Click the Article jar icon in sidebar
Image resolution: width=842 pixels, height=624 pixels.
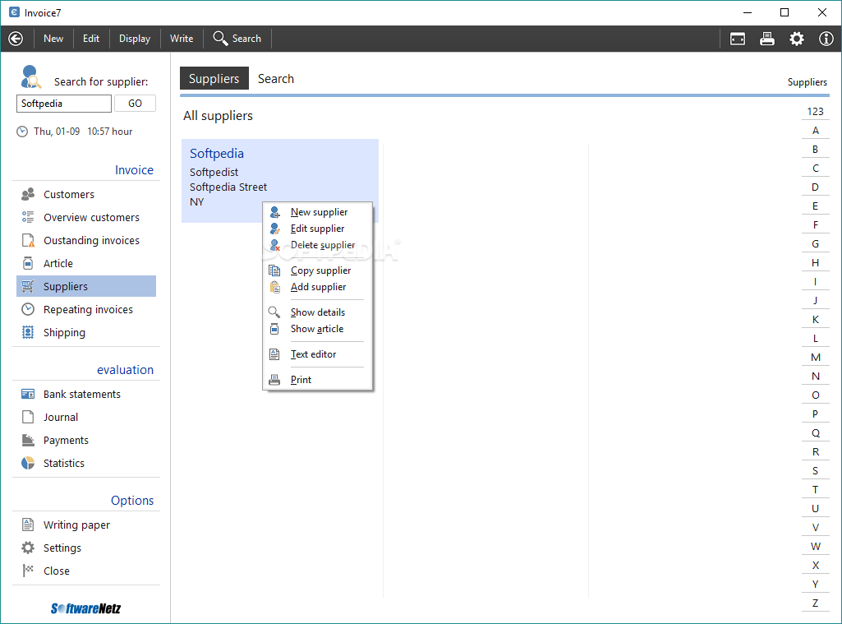click(x=28, y=263)
